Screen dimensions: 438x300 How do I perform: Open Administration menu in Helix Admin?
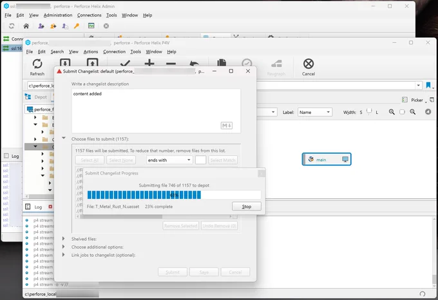pos(58,15)
